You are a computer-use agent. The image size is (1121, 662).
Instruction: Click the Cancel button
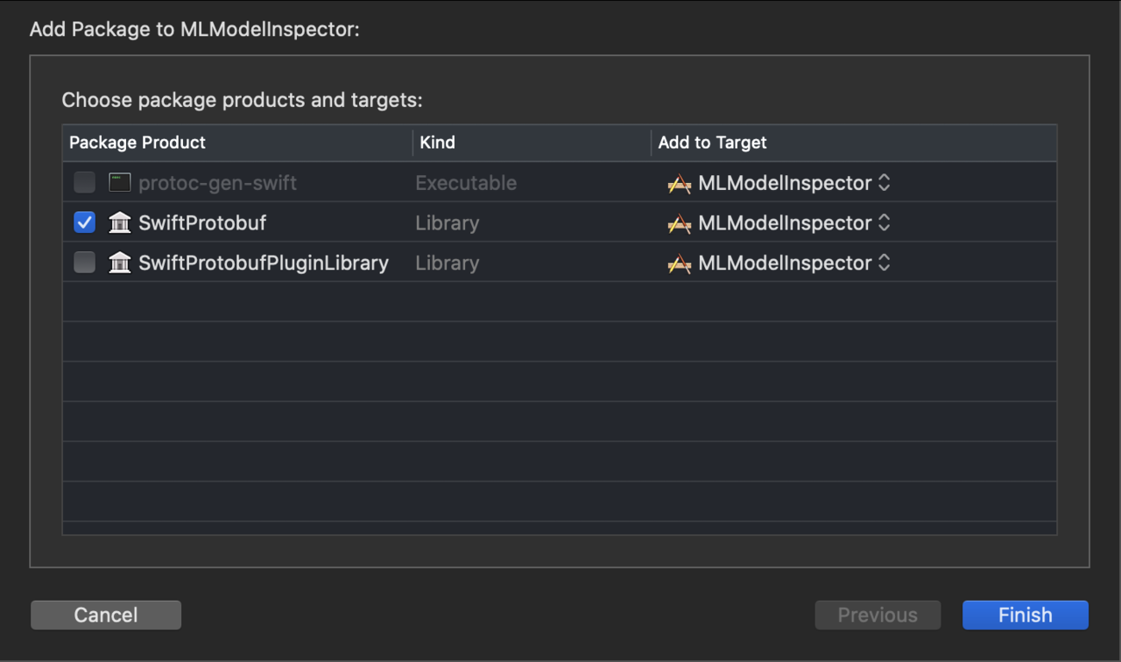105,615
